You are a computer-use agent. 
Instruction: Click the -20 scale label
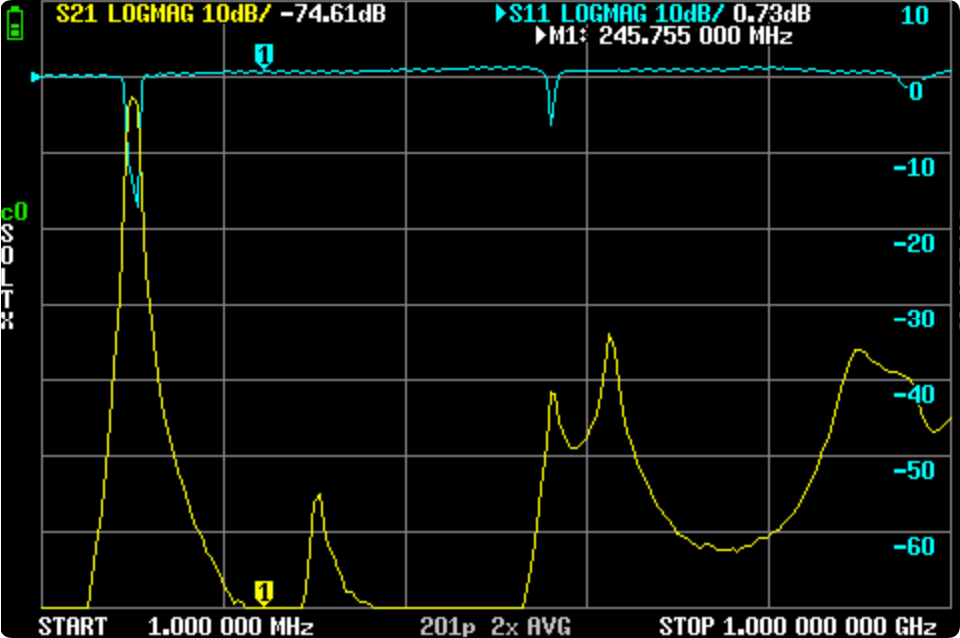[x=914, y=244]
